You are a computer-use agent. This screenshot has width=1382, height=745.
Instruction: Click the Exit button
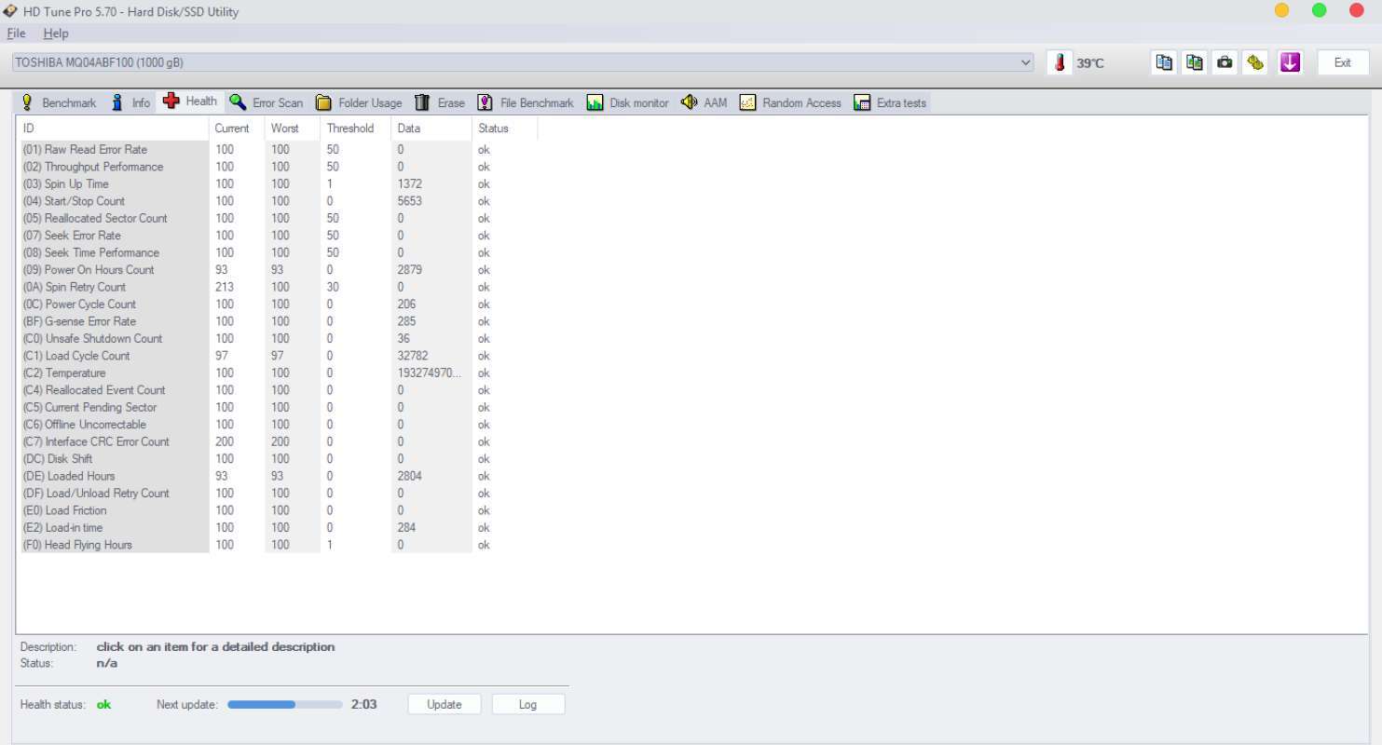[x=1342, y=62]
